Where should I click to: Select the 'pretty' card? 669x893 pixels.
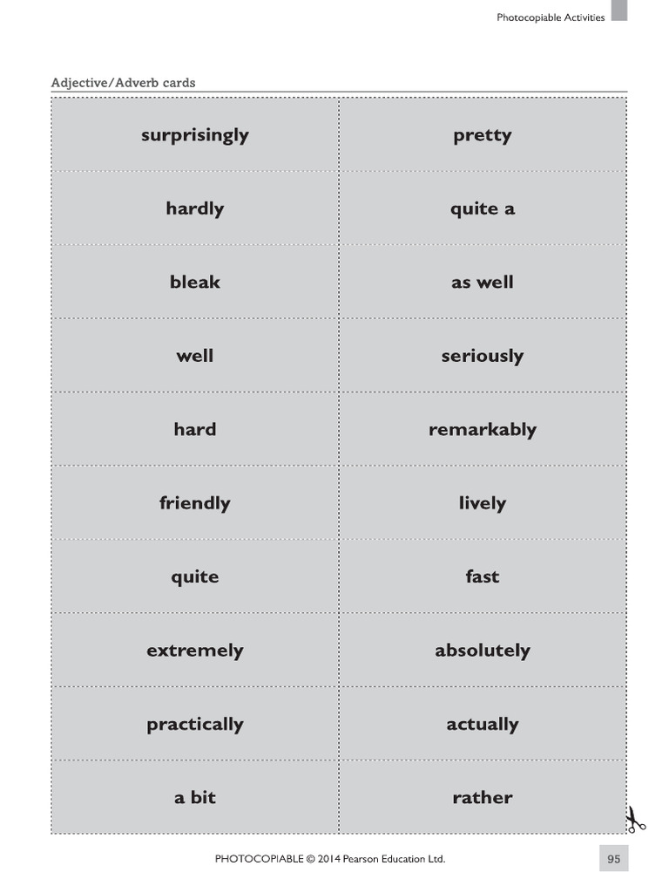click(482, 135)
